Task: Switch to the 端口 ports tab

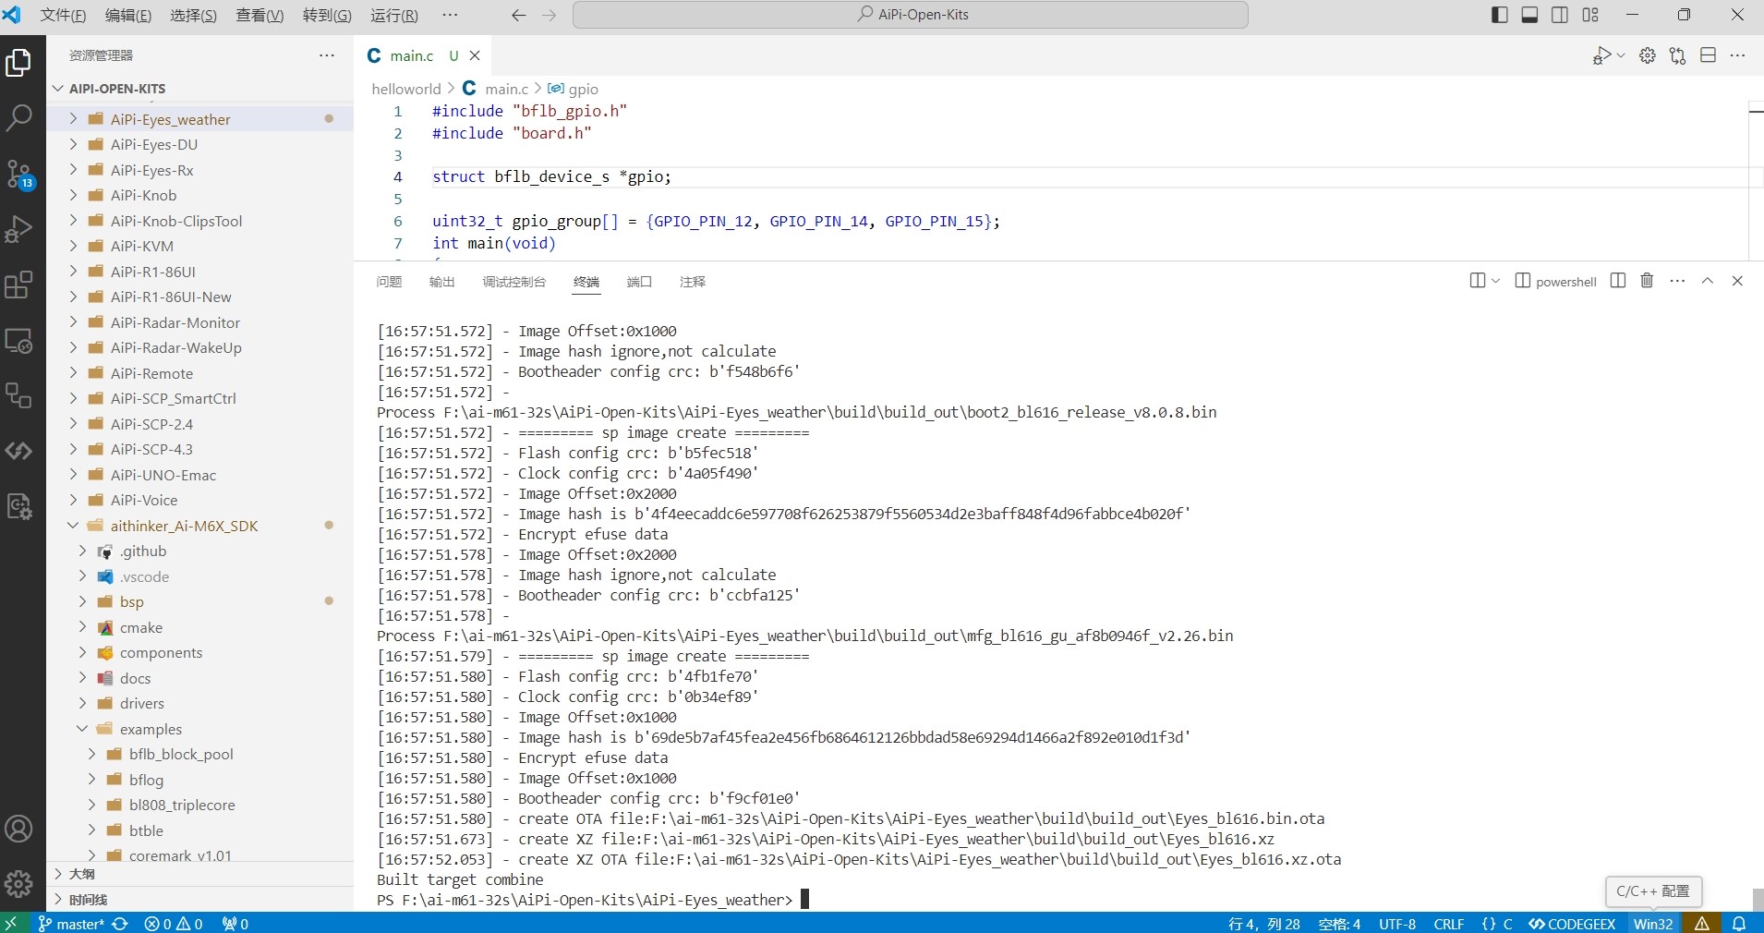Action: (x=639, y=282)
